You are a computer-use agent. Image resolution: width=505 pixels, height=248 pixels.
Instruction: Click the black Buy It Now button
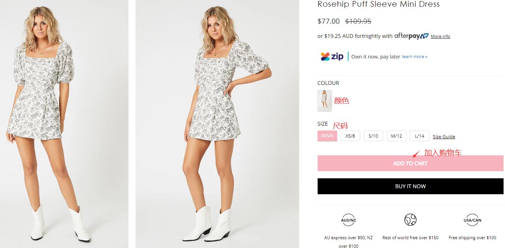coord(410,186)
